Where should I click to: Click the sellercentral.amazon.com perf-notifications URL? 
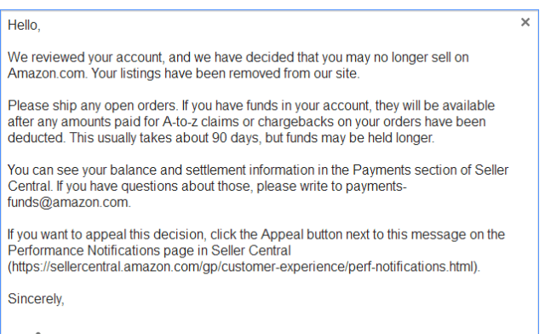point(244,267)
